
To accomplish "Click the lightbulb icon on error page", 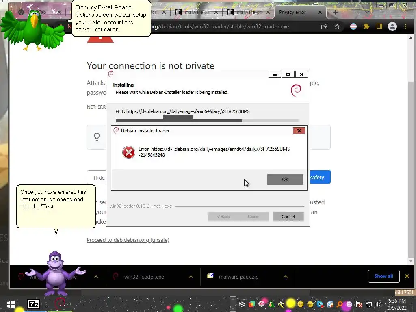I will [x=97, y=136].
